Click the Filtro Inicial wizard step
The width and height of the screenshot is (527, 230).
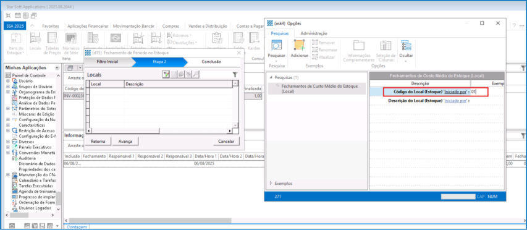pyautogui.click(x=108, y=62)
